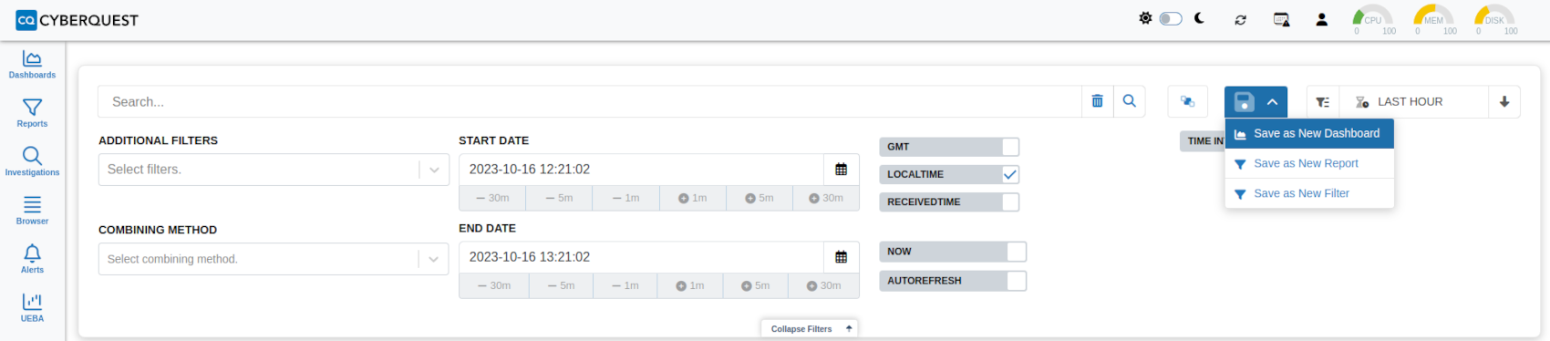This screenshot has height=341, width=1550.
Task: Enable the AUTOREFRESH toggle
Action: [x=1017, y=281]
